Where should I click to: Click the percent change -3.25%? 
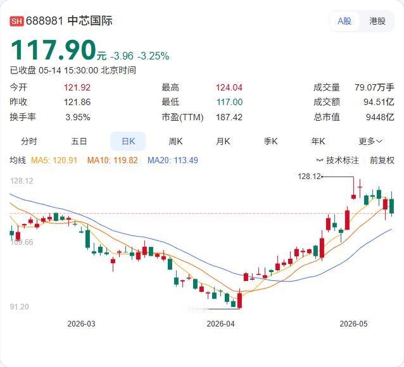[153, 56]
